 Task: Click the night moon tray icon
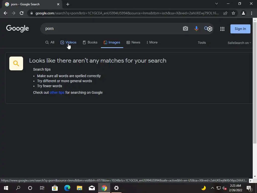(x=203, y=188)
